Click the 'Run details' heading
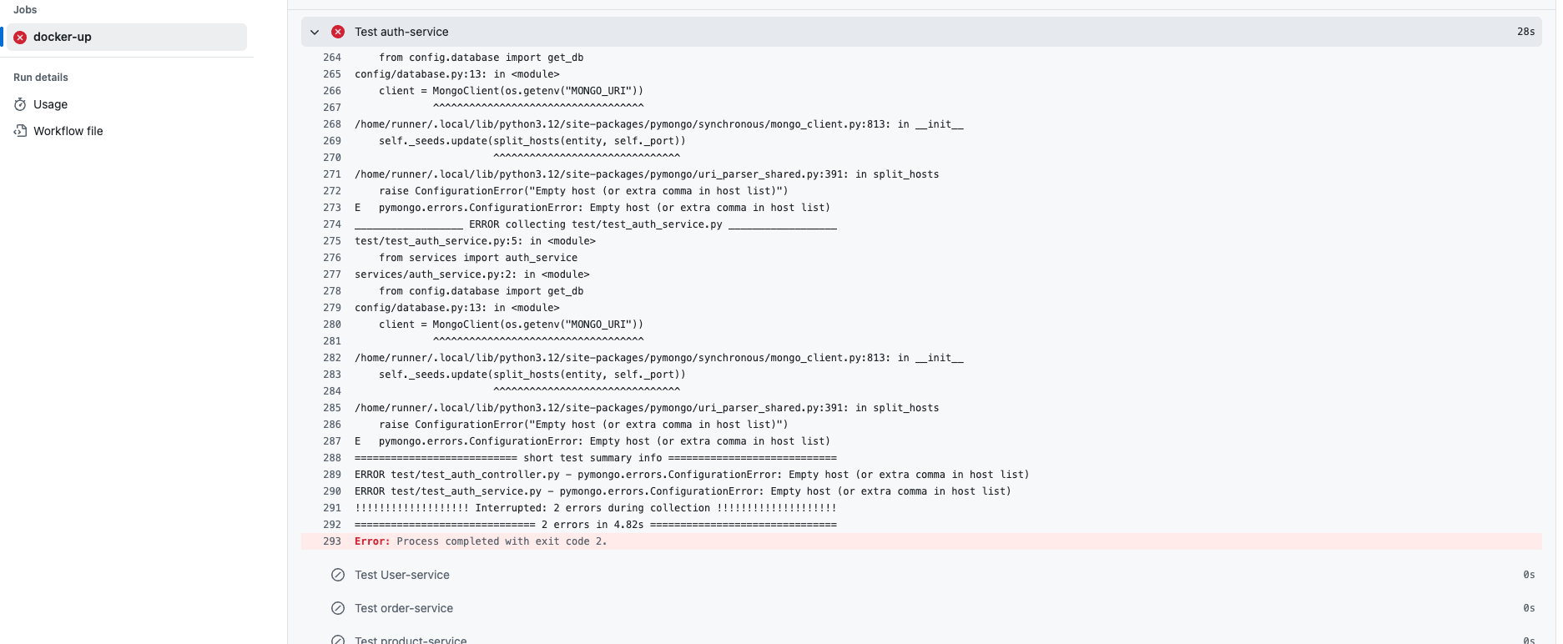 pos(41,77)
